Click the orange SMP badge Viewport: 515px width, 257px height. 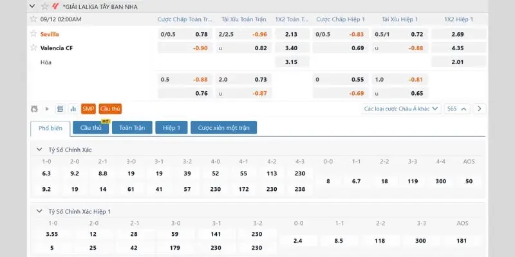[88, 109]
